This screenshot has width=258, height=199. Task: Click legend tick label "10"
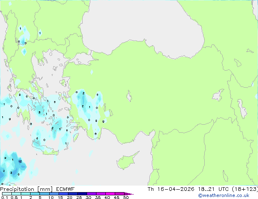coord(51,197)
